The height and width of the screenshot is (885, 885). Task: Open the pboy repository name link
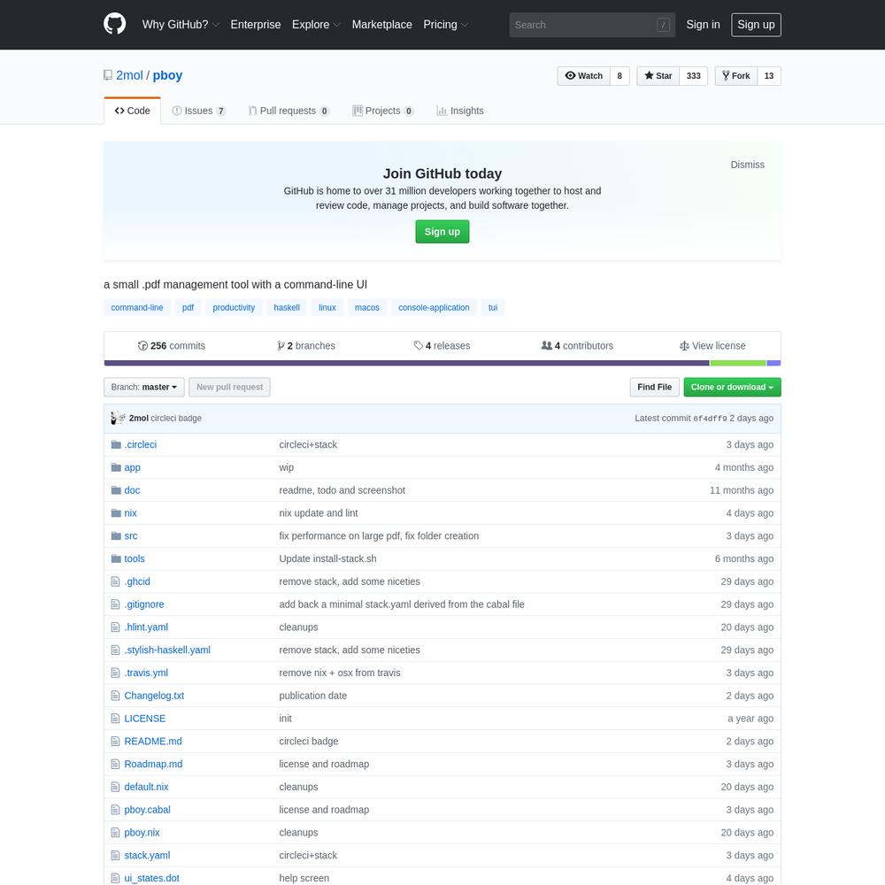[x=167, y=75]
